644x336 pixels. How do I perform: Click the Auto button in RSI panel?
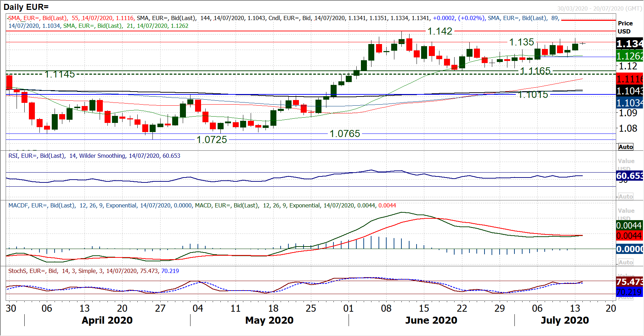[625, 197]
